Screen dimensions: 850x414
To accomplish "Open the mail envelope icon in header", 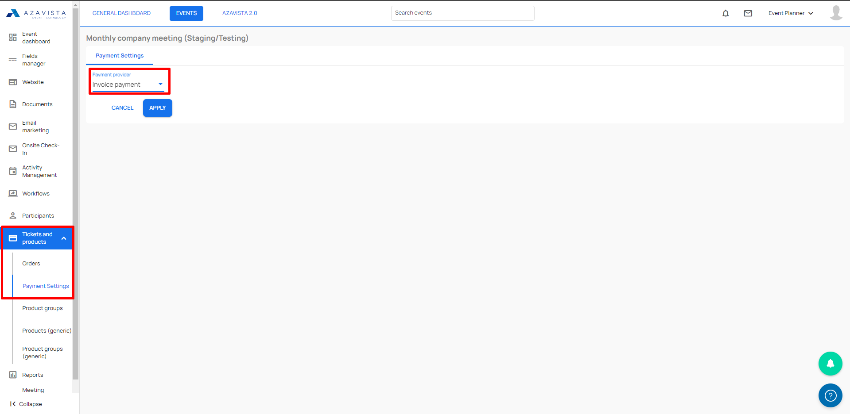I will click(x=748, y=13).
